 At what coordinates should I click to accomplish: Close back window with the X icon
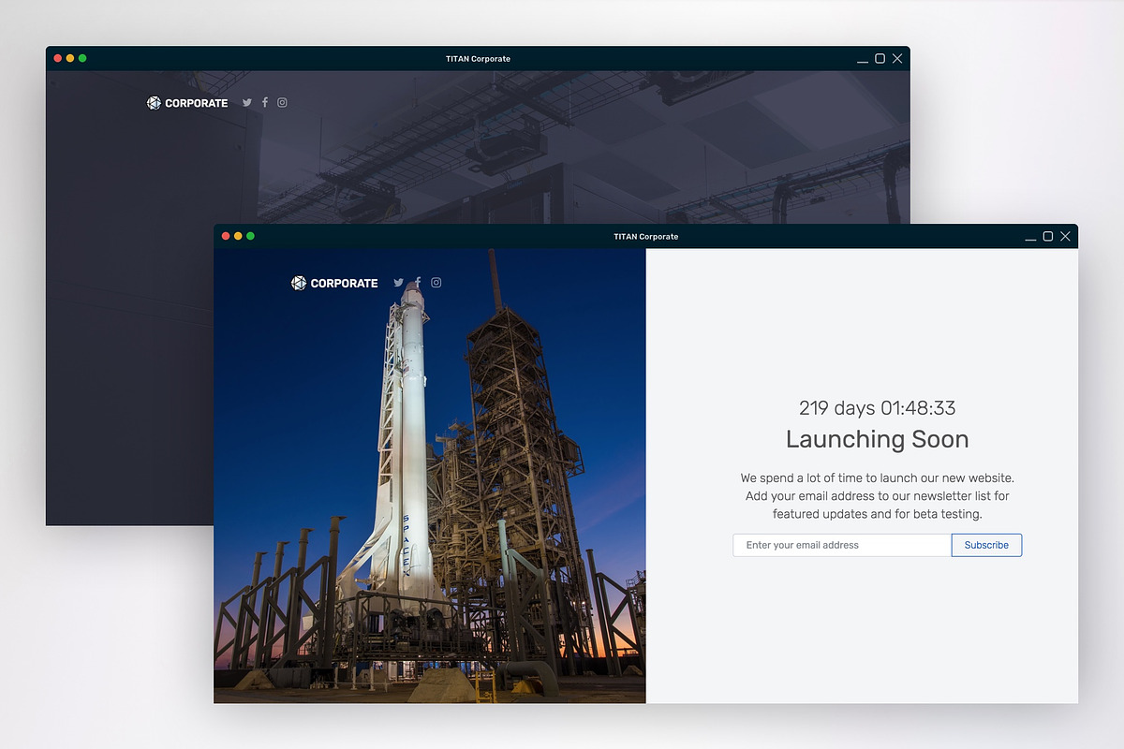pos(897,58)
